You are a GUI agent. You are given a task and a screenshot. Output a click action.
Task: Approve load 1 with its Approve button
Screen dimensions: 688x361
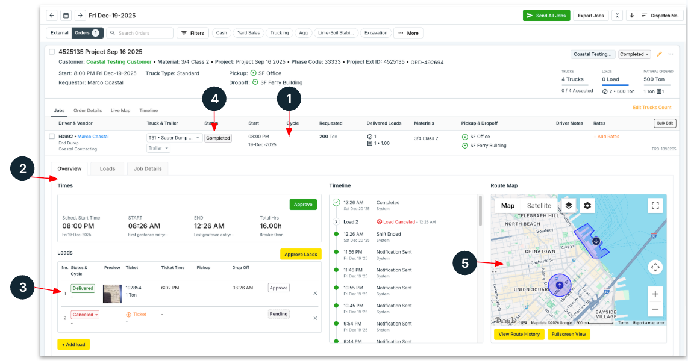pyautogui.click(x=278, y=288)
